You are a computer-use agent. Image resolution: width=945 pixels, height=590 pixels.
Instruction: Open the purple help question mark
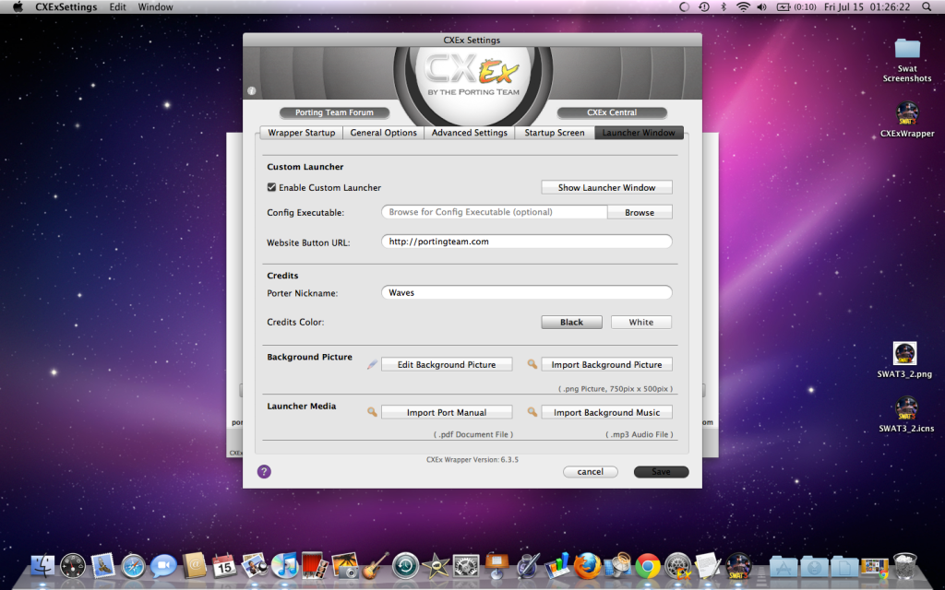click(264, 471)
